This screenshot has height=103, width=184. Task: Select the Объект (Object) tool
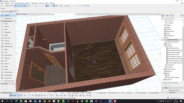tap(8, 69)
